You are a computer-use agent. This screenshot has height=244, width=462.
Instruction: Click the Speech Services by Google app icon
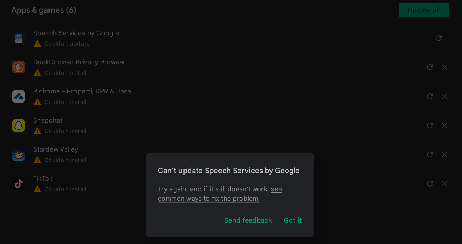tap(19, 38)
